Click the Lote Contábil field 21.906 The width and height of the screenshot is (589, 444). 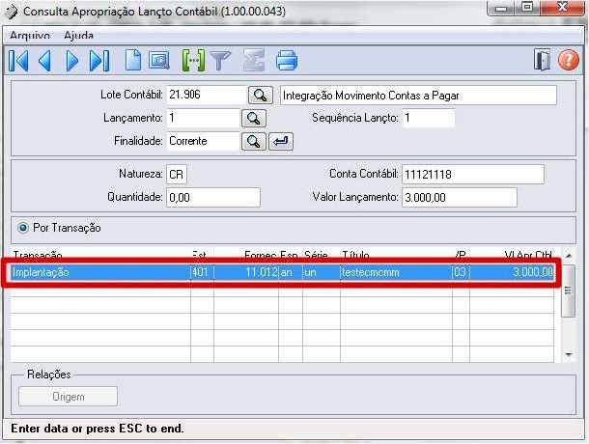pyautogui.click(x=207, y=95)
